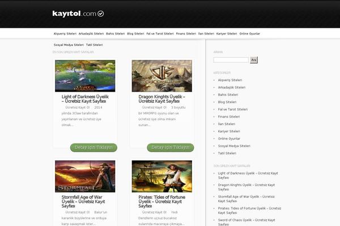Open Sword of Chaos Üyelik in recent list

[246, 222]
